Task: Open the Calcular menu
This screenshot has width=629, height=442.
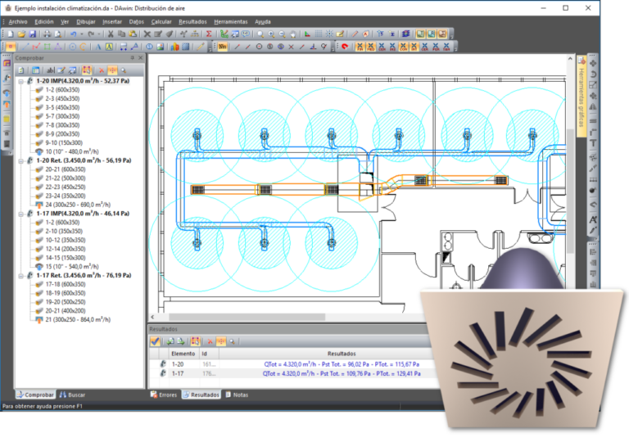Action: coord(161,21)
